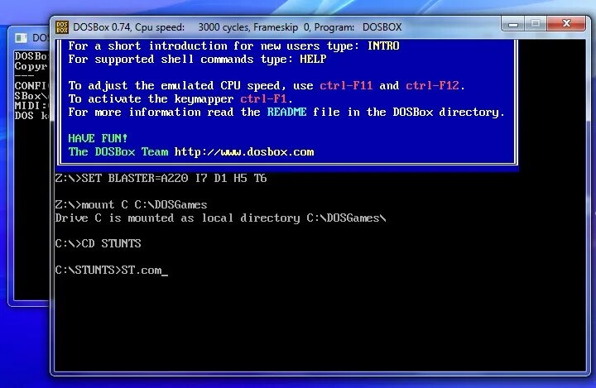This screenshot has height=388, width=596.
Task: Click the ctrl-F1 keymapper shortcut text
Action: [x=263, y=98]
